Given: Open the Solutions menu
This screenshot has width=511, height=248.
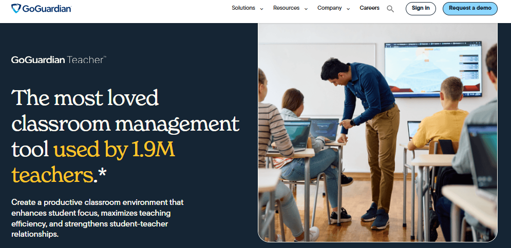Looking at the screenshot, I should pyautogui.click(x=243, y=8).
